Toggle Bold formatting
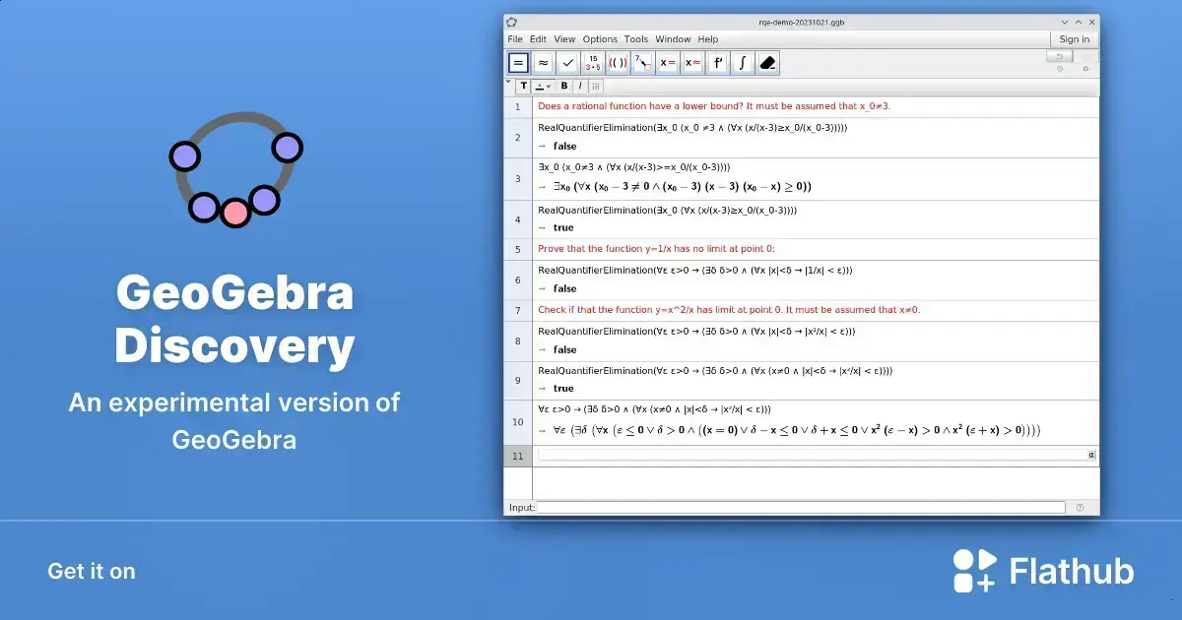This screenshot has height=620, width=1182. click(564, 87)
